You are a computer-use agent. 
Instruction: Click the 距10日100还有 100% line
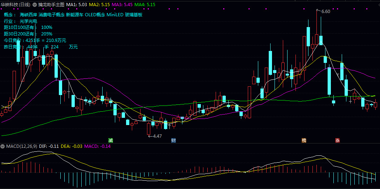28,27
